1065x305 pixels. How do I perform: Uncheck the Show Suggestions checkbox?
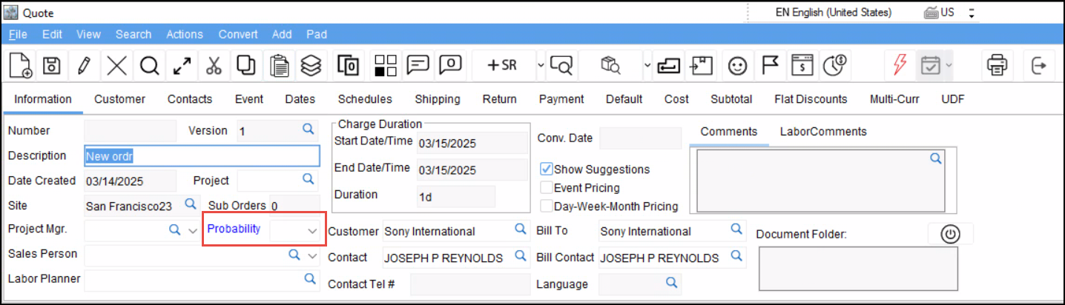547,170
